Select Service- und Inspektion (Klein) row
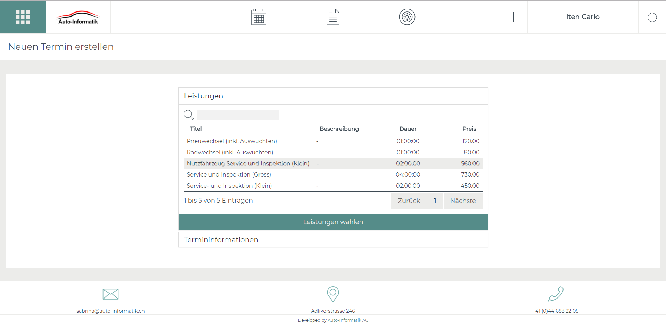 (333, 186)
